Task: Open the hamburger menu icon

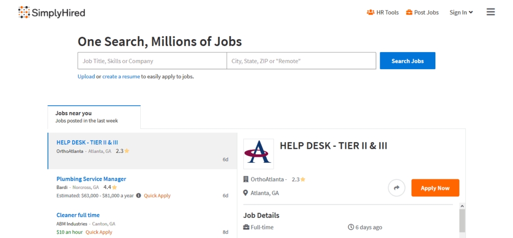Action: 490,12
